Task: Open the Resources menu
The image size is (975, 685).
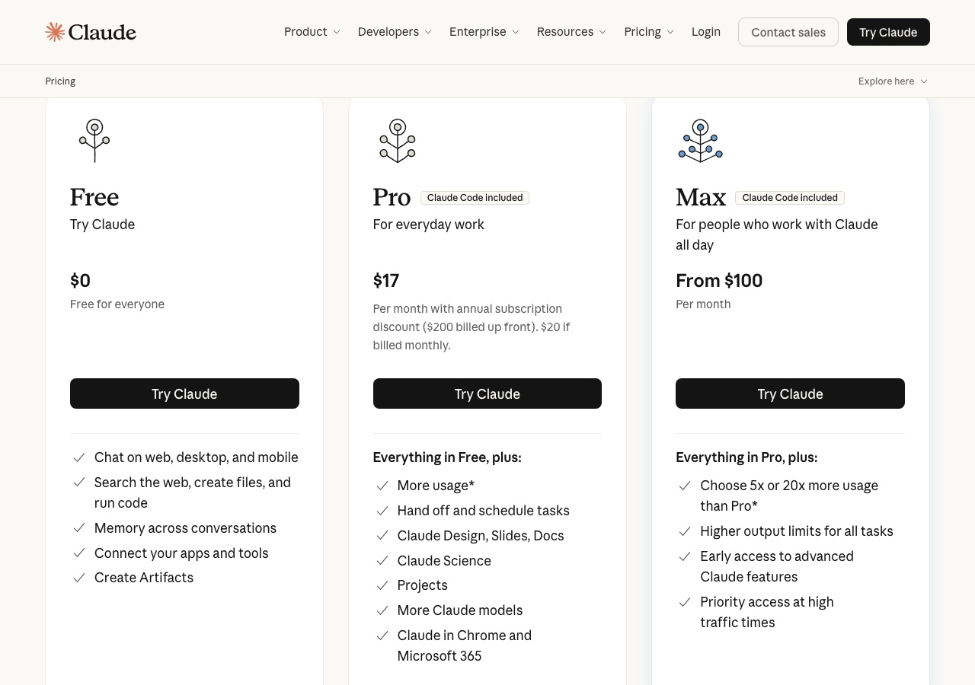Action: 571,32
